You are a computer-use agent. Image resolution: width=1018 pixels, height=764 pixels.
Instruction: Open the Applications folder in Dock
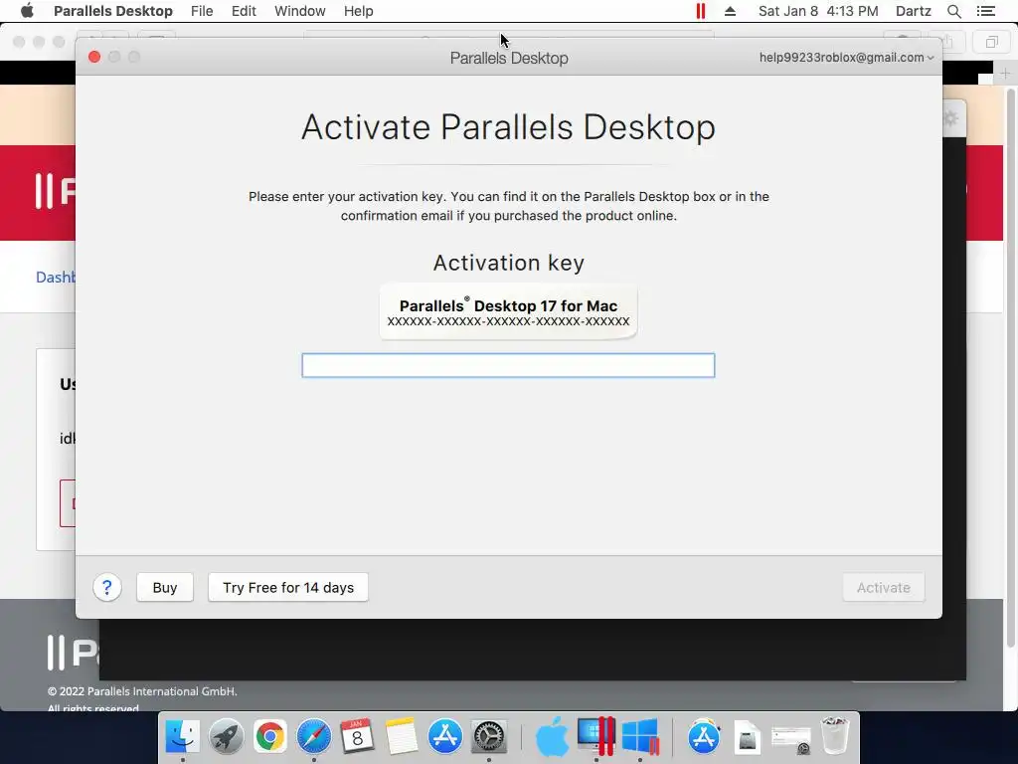tap(704, 737)
